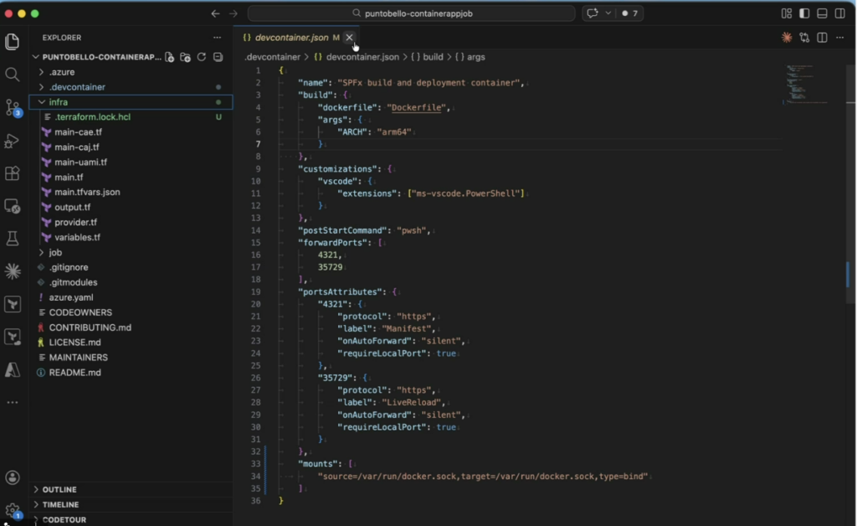Click the Open Changes icon in editor toolbar
Image resolution: width=857 pixels, height=526 pixels.
(804, 38)
